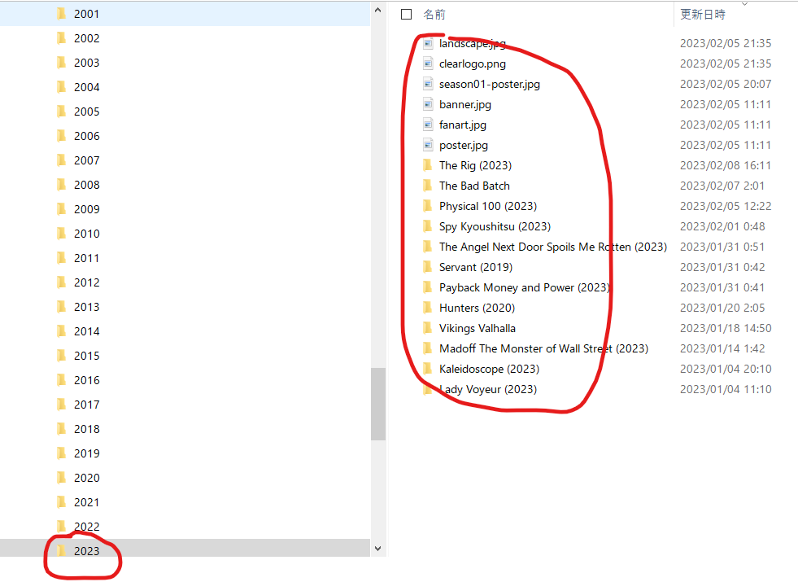Select the 2002 folder icon
The width and height of the screenshot is (798, 582).
coord(62,38)
